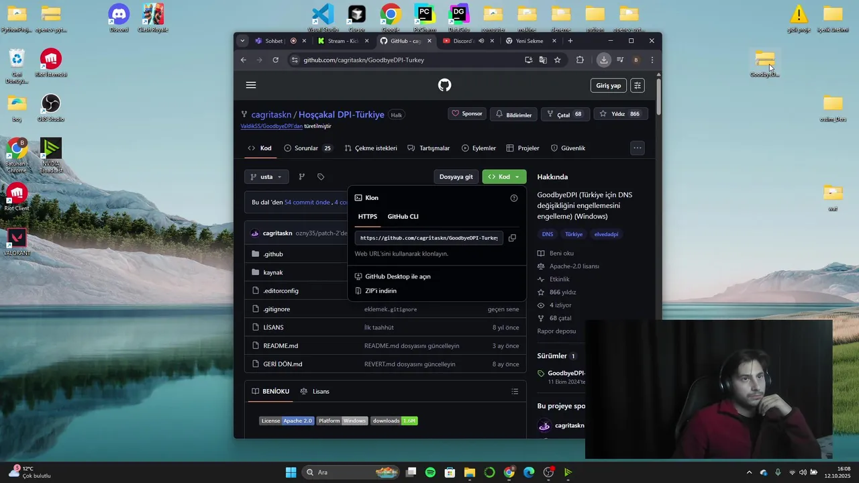Screen dimensions: 859x483
Task: Click Rapor deposu link
Action: pos(556,331)
